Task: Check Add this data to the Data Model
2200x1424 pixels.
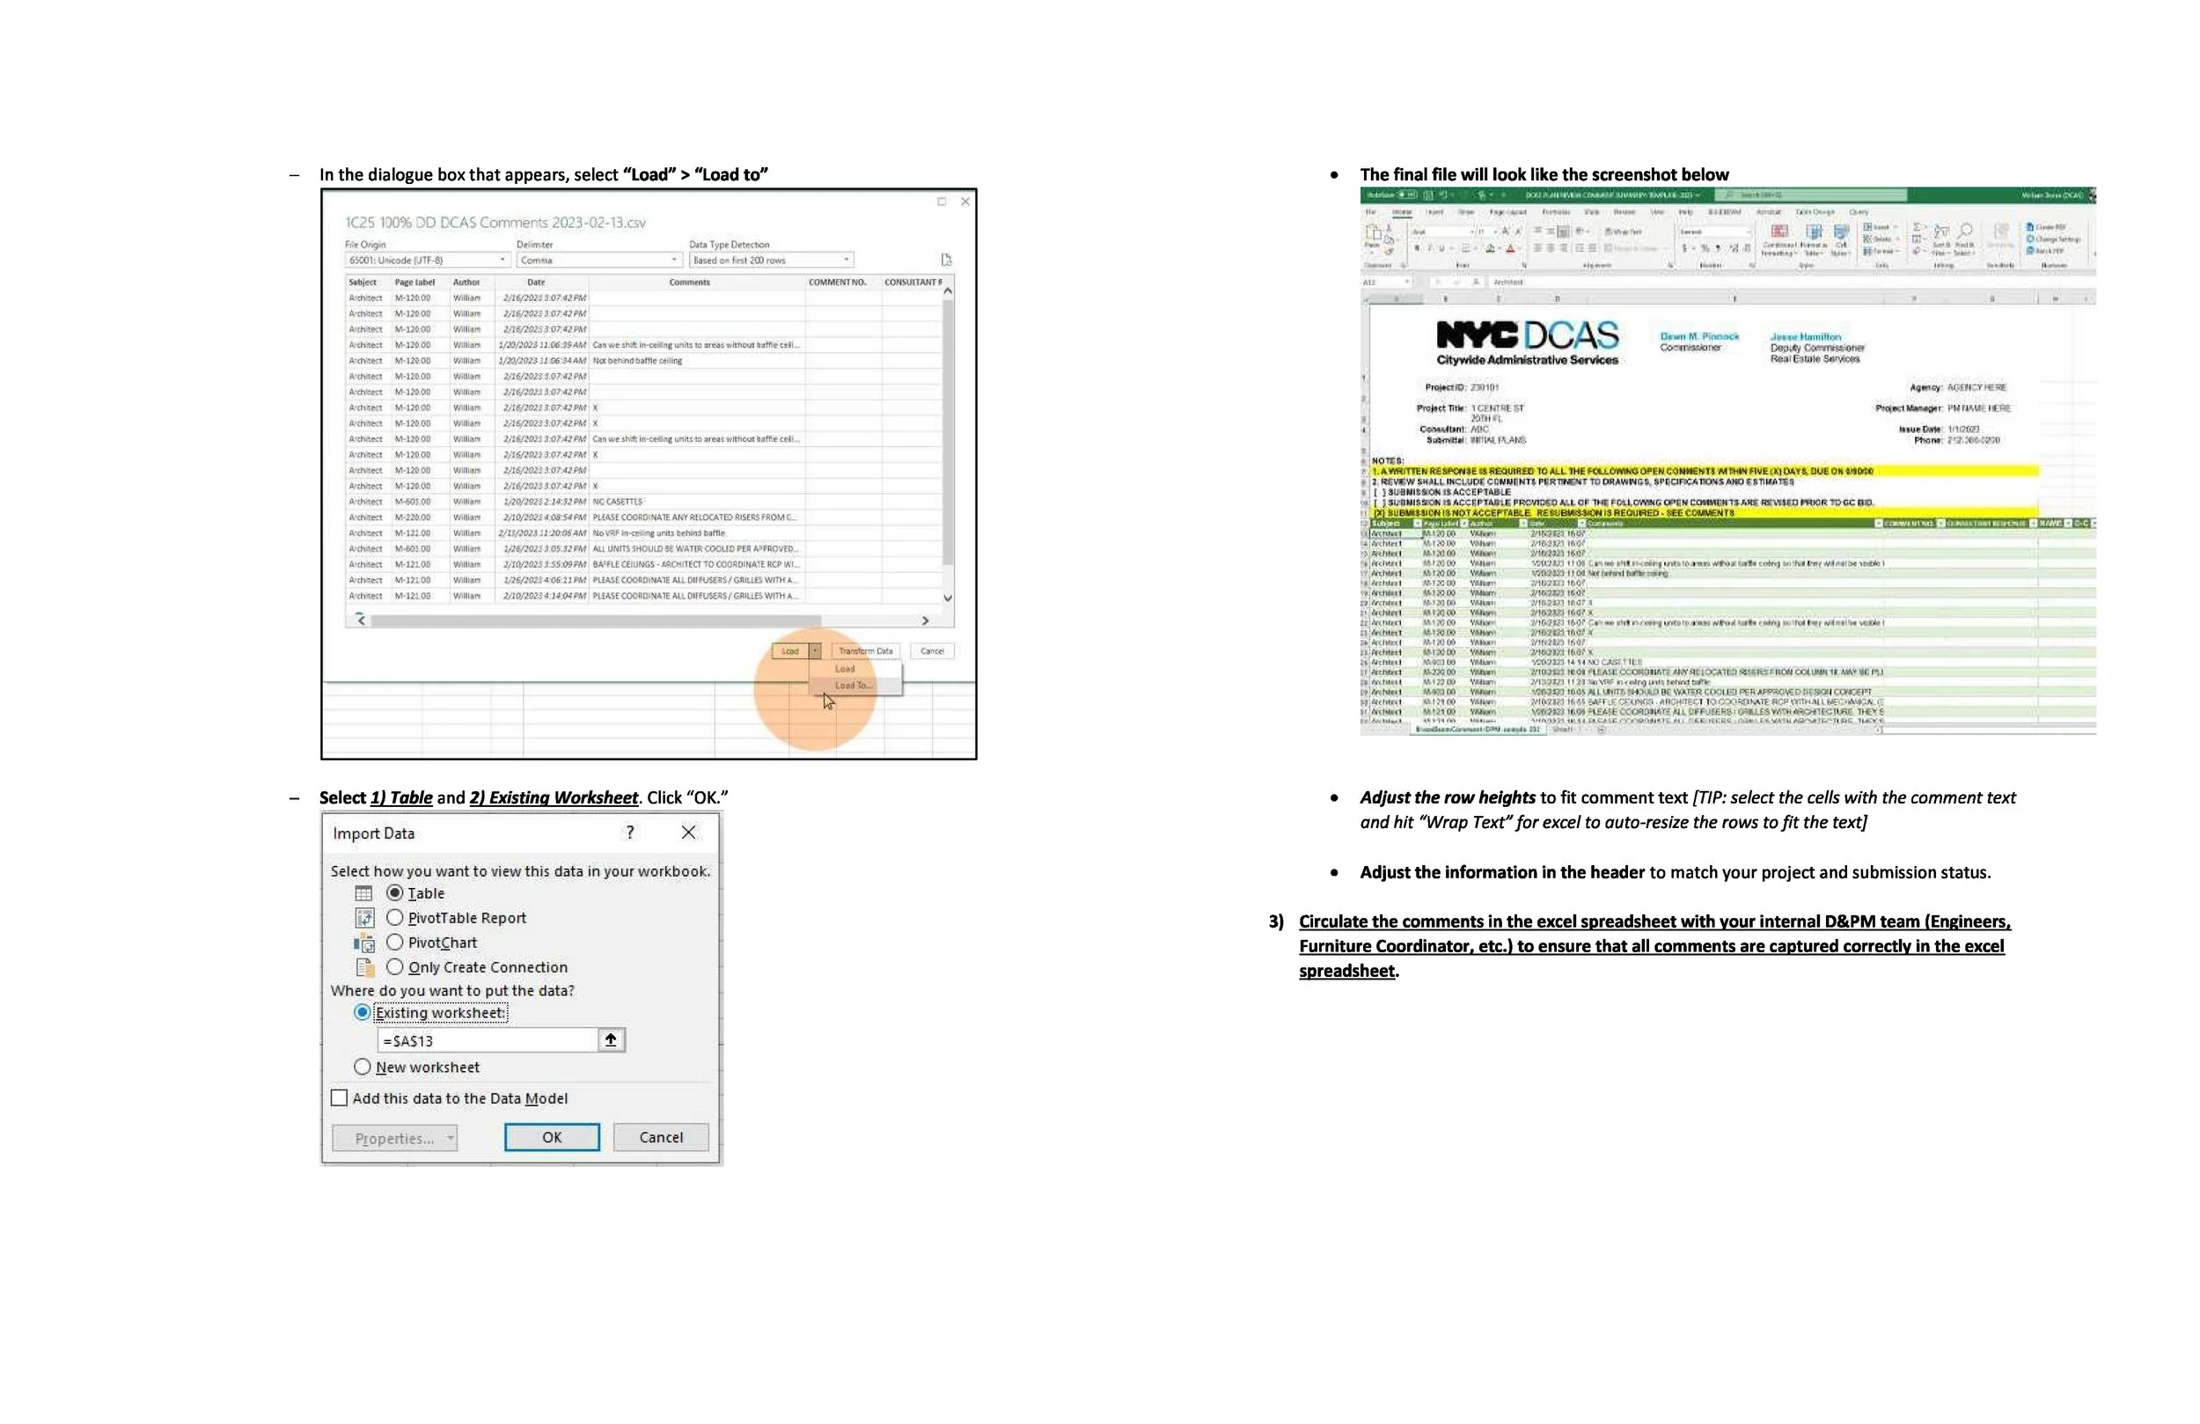Action: (340, 1097)
